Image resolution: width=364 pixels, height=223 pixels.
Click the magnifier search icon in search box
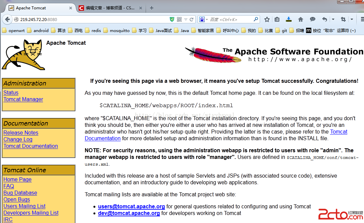(256, 19)
